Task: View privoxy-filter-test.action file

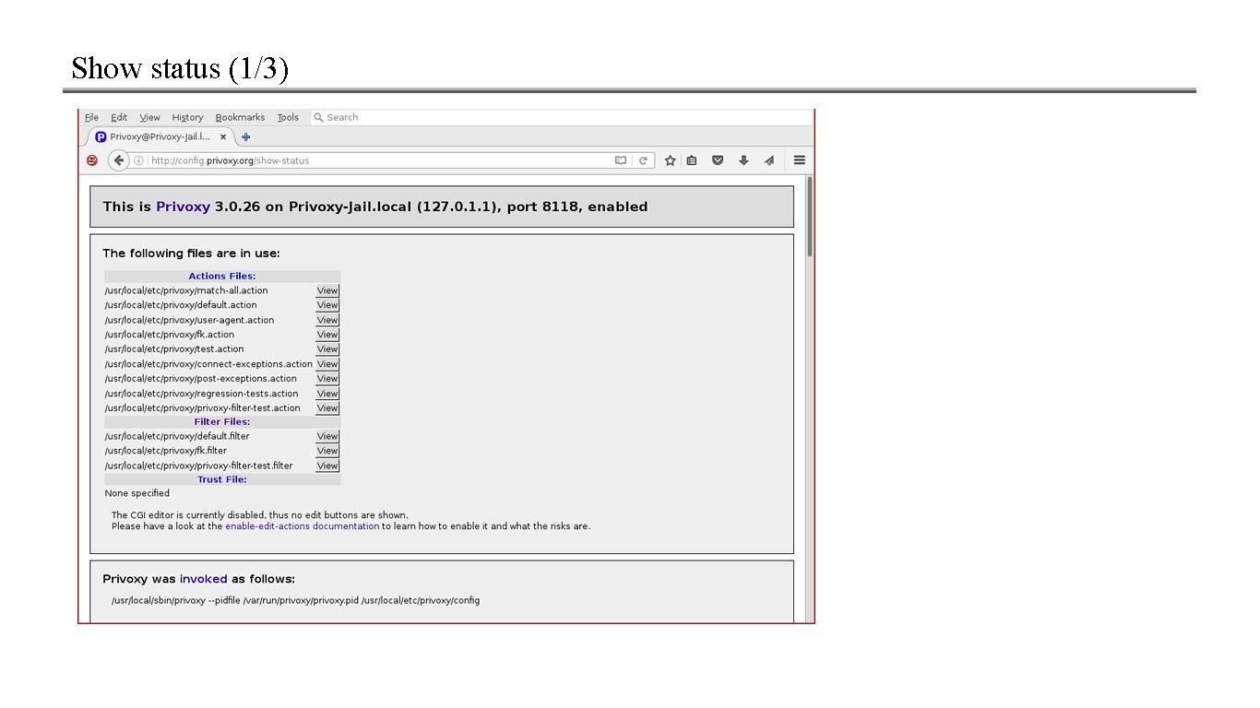Action: [x=327, y=408]
